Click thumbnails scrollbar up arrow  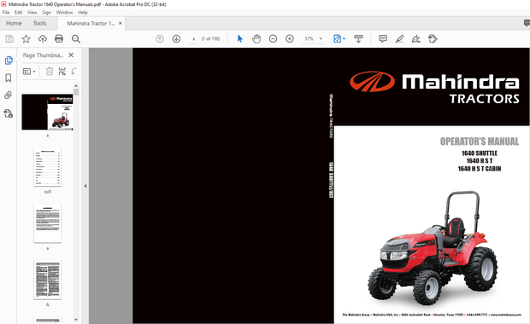point(76,85)
